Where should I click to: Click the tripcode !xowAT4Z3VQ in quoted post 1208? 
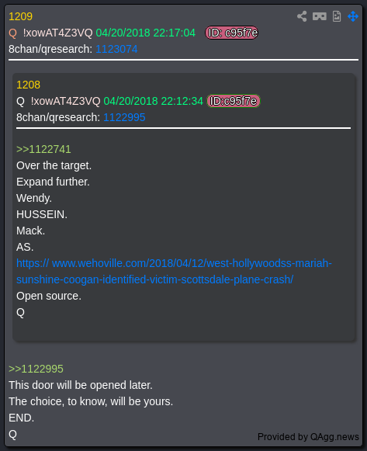click(x=65, y=101)
